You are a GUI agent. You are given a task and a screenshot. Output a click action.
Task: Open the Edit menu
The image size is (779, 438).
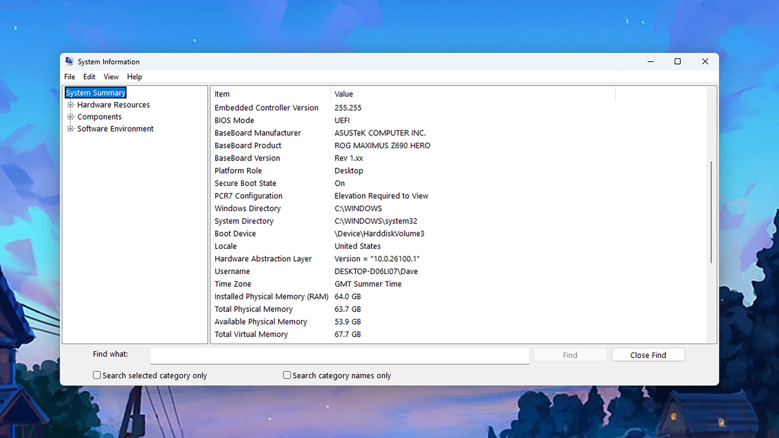(89, 77)
